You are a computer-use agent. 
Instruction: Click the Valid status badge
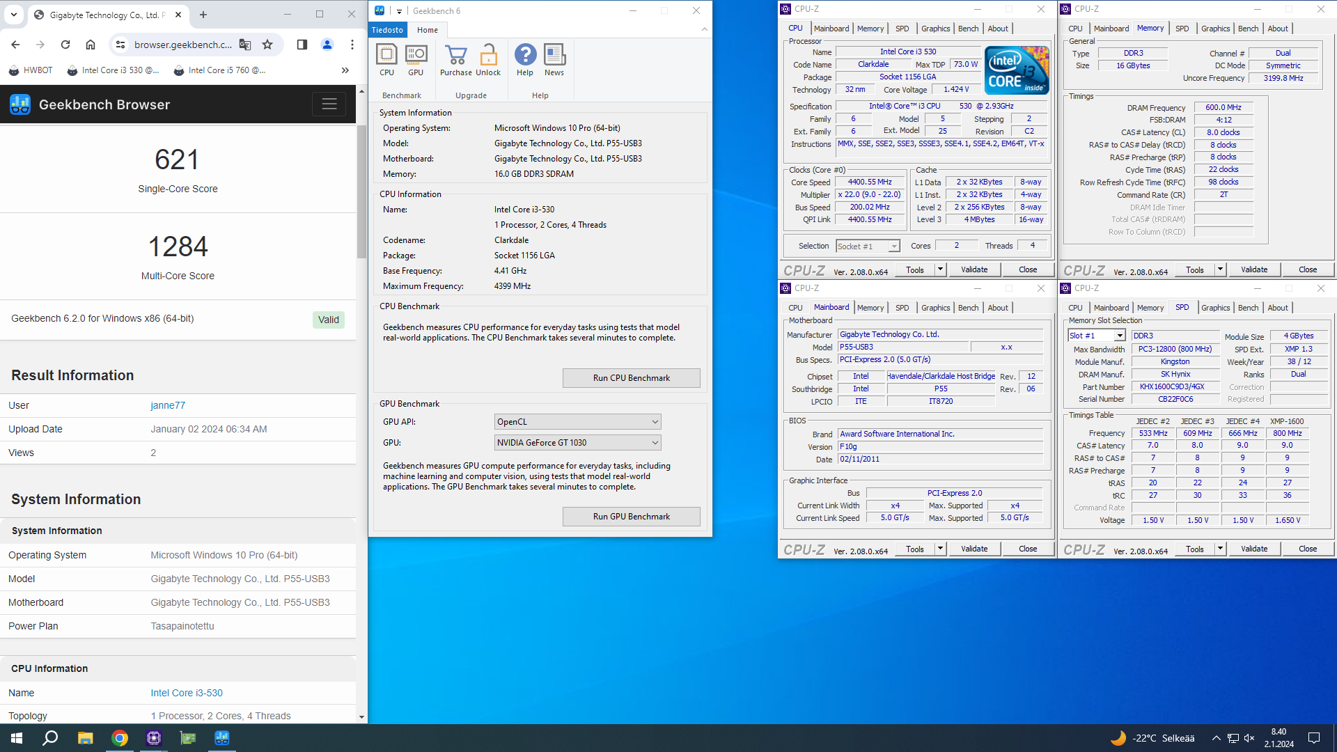329,320
